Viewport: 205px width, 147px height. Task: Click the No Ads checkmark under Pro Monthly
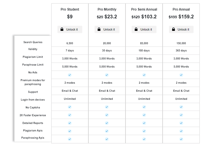(107, 75)
